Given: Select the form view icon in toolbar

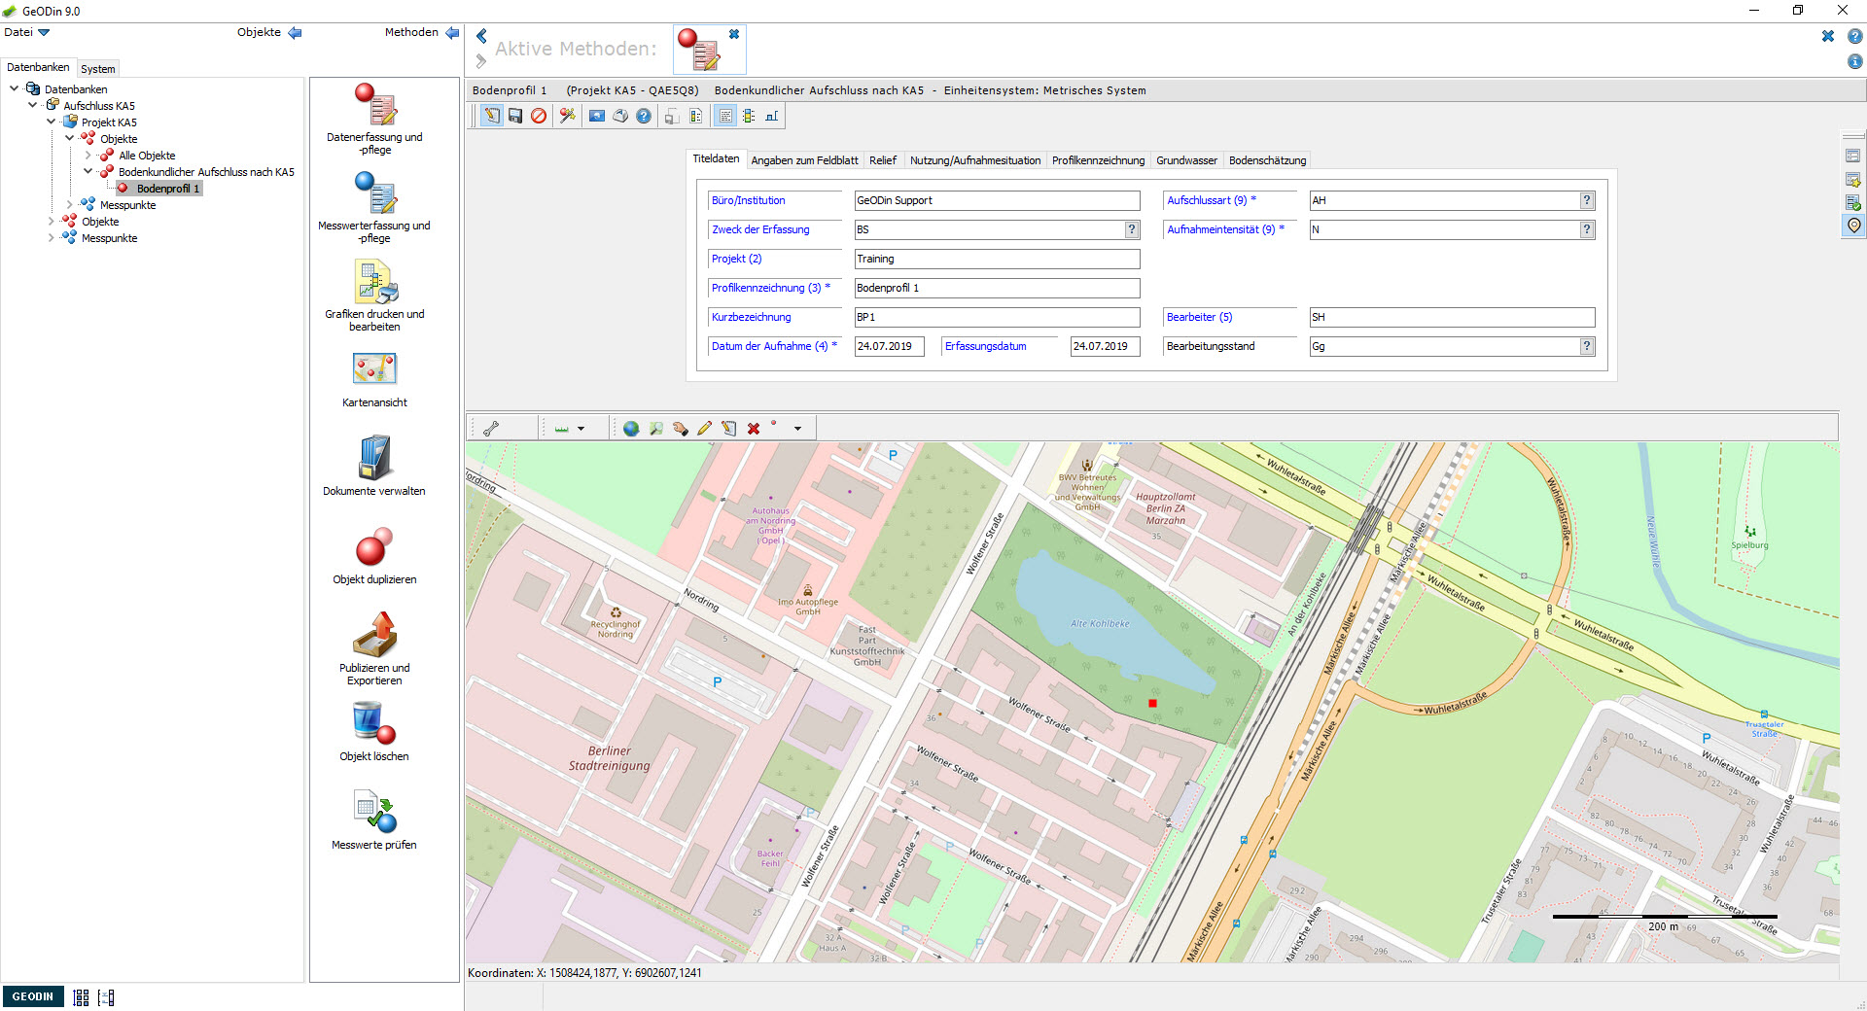Looking at the screenshot, I should pos(725,116).
